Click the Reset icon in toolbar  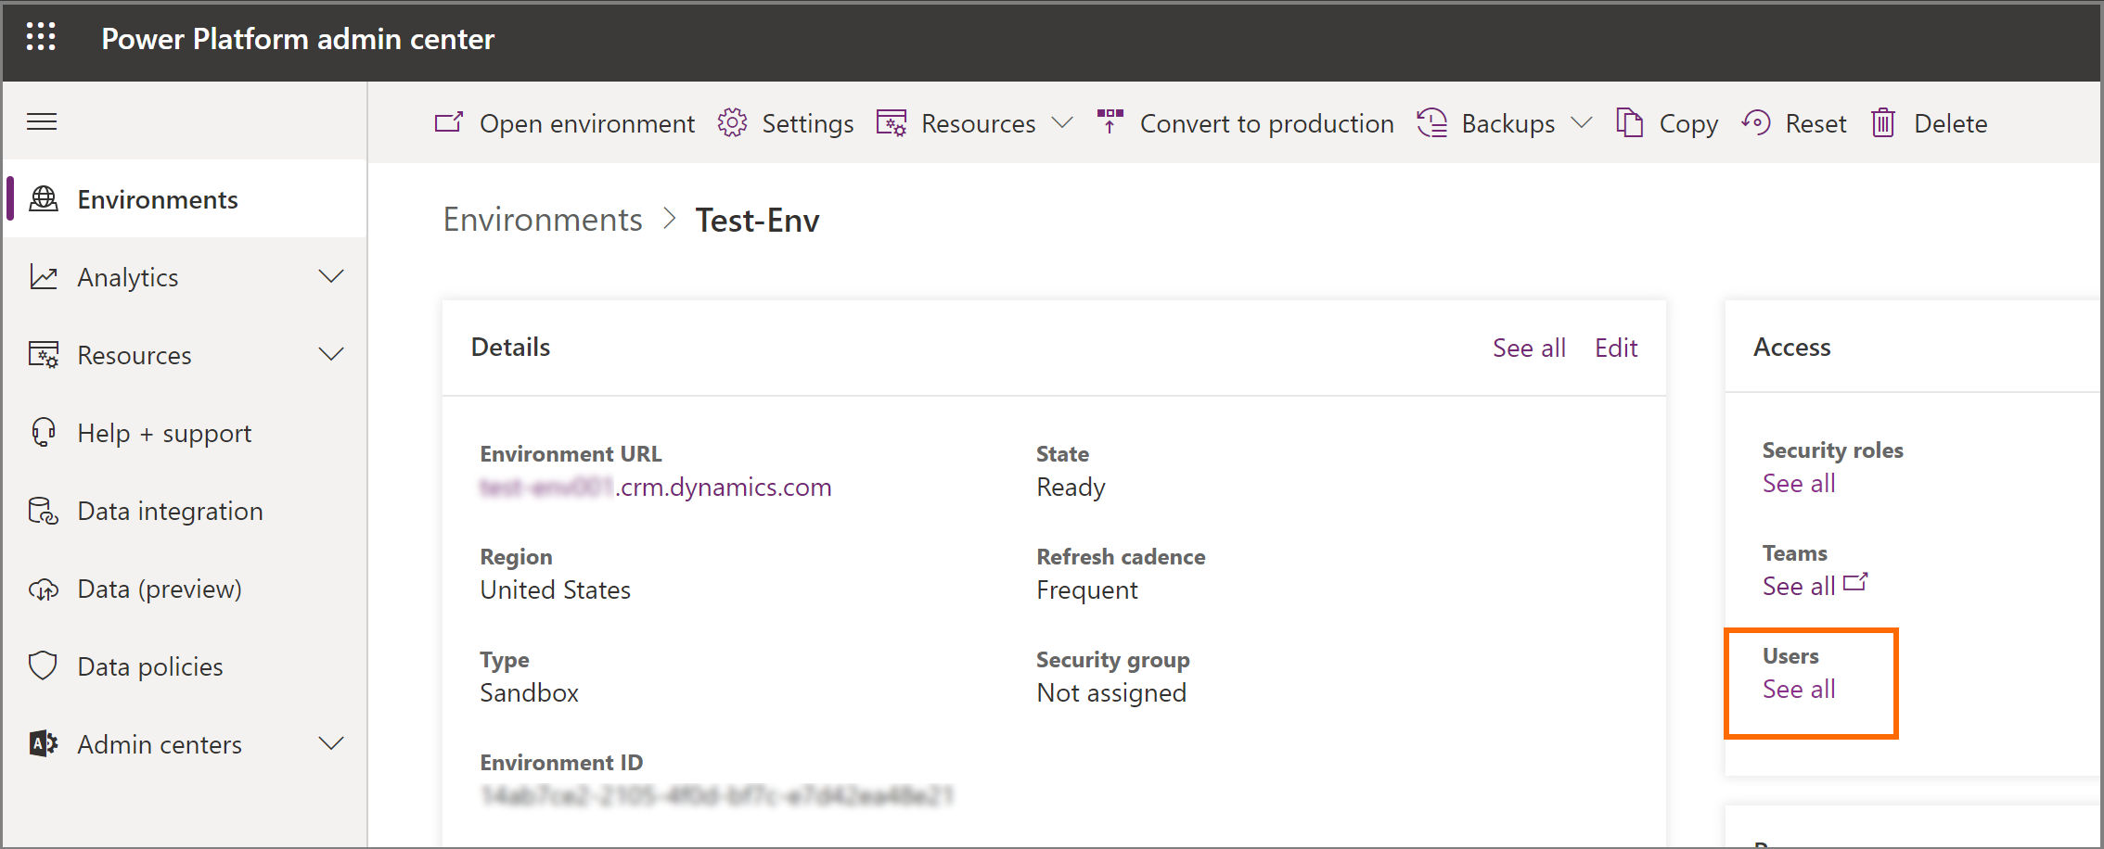[1756, 122]
